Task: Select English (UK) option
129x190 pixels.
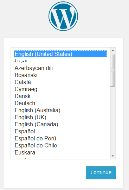Action: tap(60, 117)
